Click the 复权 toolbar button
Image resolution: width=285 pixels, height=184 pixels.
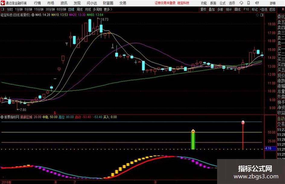(x=203, y=9)
